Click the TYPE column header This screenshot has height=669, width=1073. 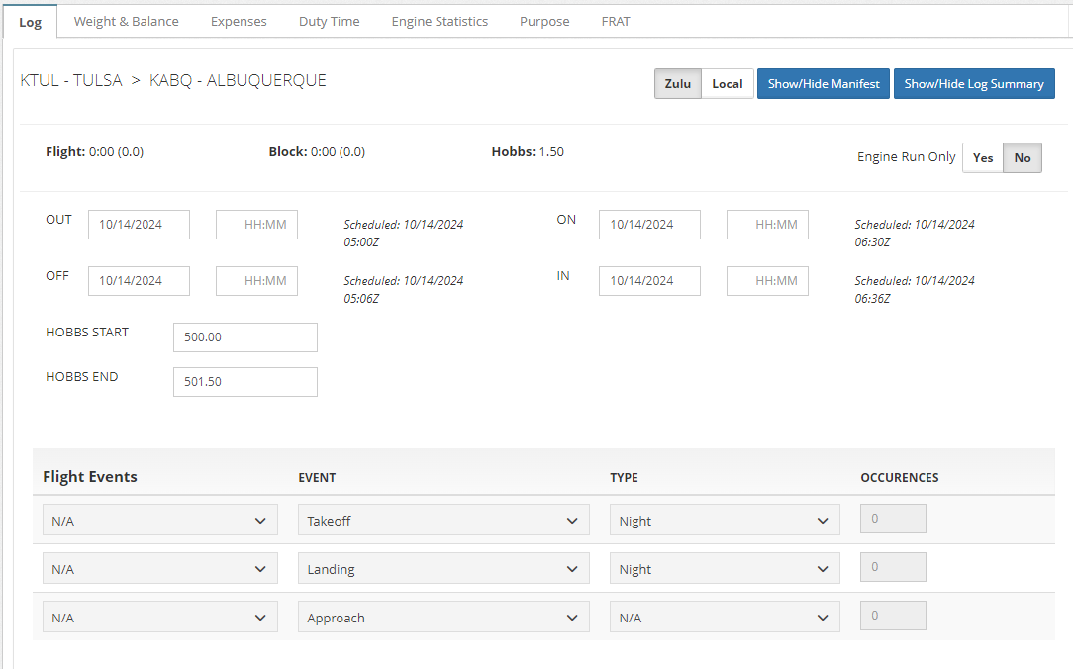coord(624,477)
